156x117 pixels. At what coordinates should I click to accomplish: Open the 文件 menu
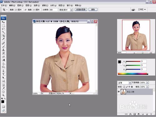pyautogui.click(x=4, y=5)
